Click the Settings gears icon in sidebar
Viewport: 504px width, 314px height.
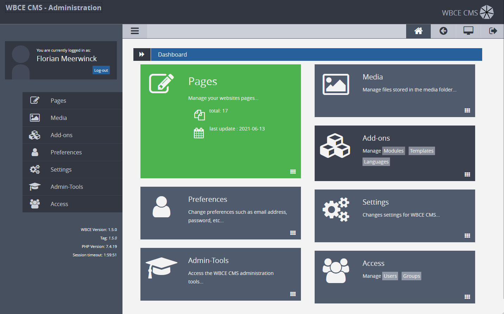(x=35, y=169)
